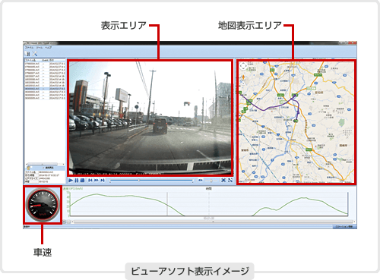
Task: Click the Event column header in file list
Action: [x=45, y=60]
